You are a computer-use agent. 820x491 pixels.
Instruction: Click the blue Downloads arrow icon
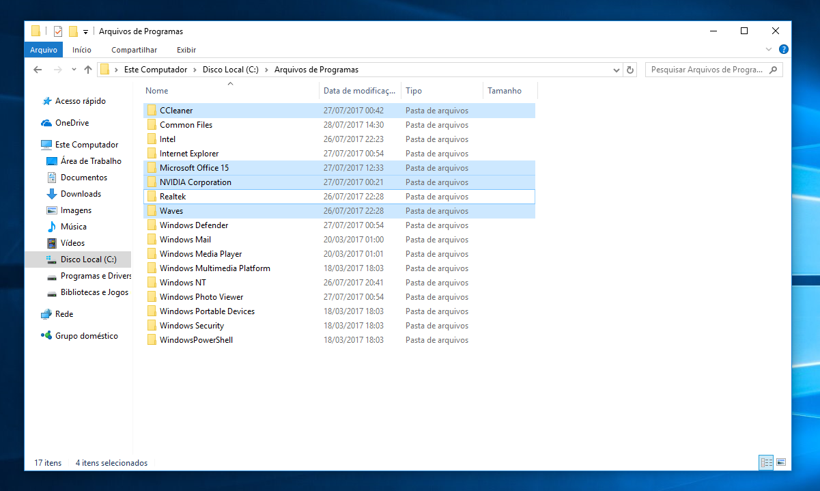tap(52, 194)
